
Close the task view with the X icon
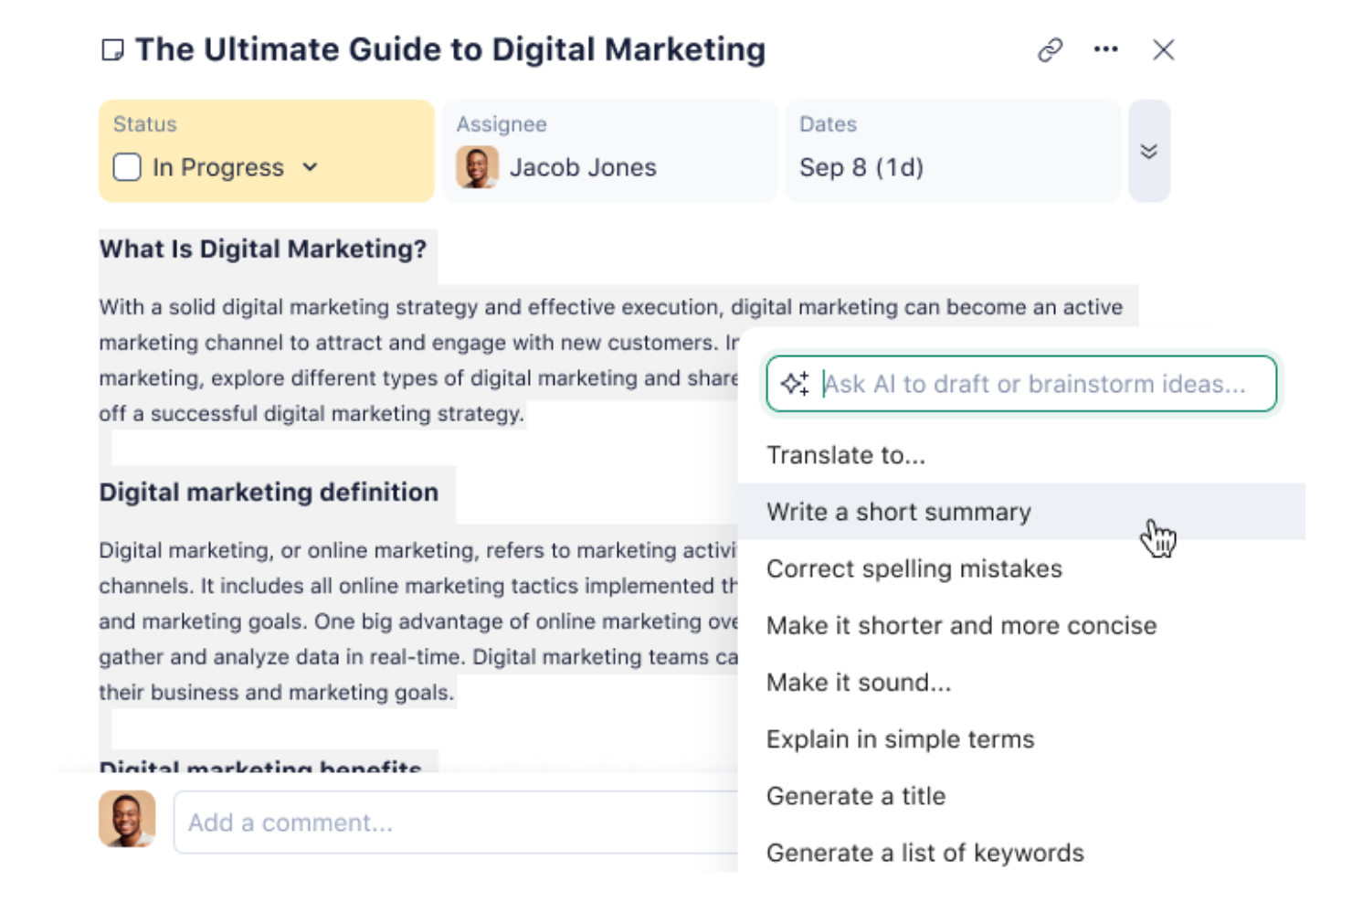coord(1164,50)
